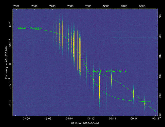Click the -0.01 frequency axis label
This screenshot has height=127, width=165.
tap(10, 104)
